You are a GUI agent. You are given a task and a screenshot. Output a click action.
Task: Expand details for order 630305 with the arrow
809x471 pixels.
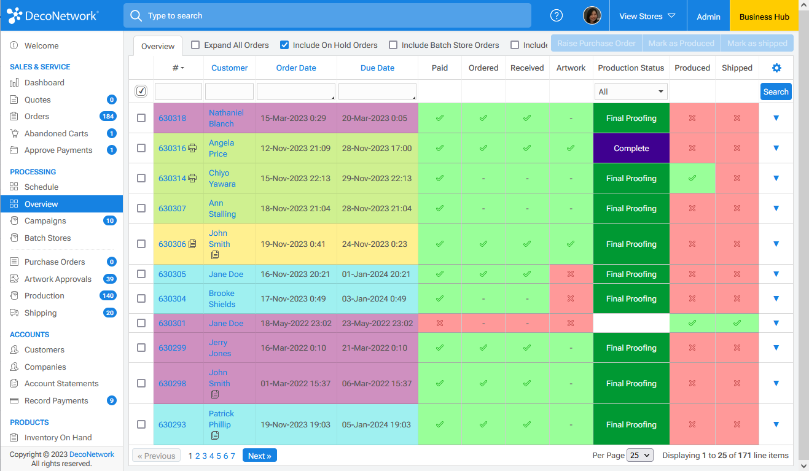(x=776, y=274)
